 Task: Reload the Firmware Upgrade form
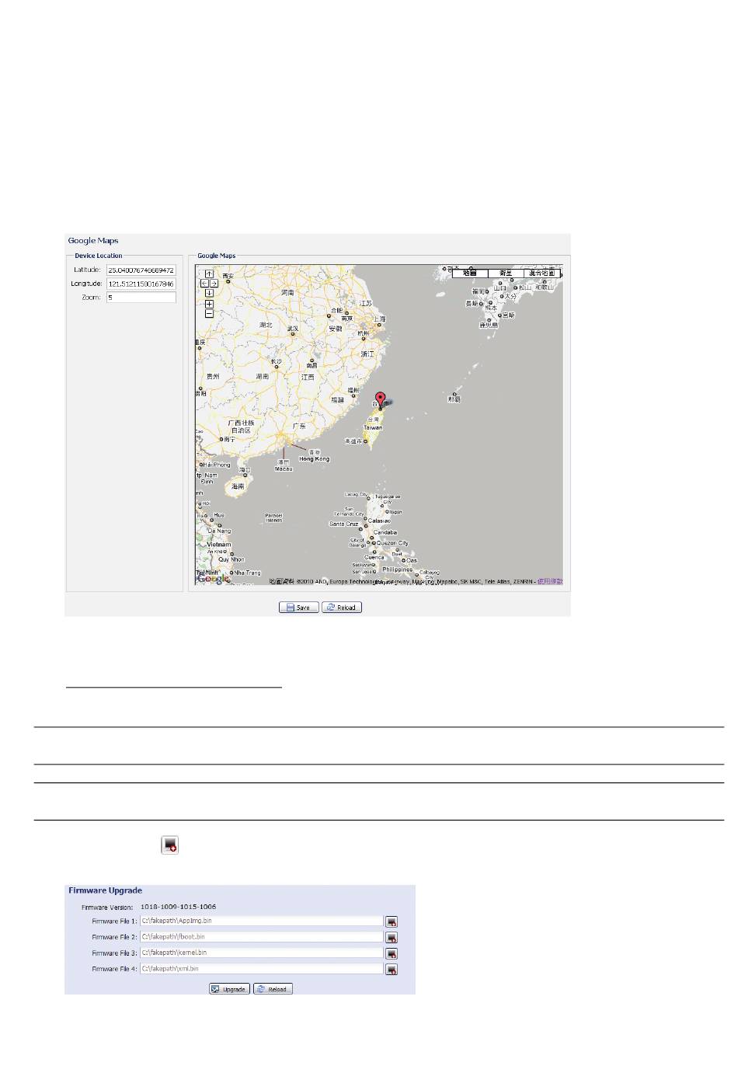(273, 989)
